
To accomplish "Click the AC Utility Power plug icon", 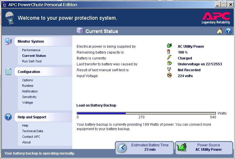I will 169,46.
